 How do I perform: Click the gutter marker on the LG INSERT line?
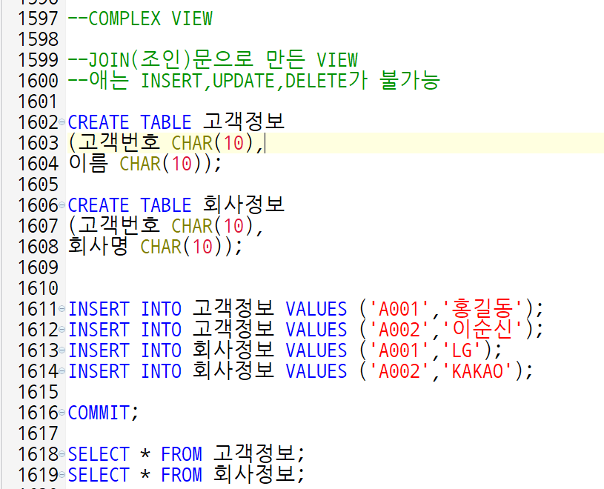[64, 351]
